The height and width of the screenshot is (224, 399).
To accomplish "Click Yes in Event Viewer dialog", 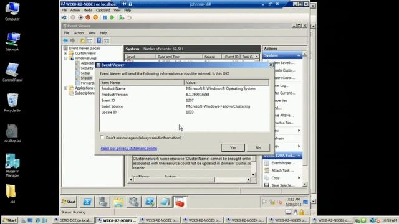I will coord(233,148).
